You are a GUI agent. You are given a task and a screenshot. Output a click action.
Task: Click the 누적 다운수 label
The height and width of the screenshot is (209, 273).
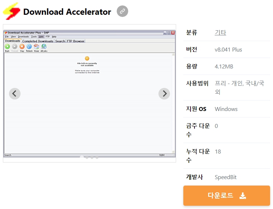click(x=198, y=156)
